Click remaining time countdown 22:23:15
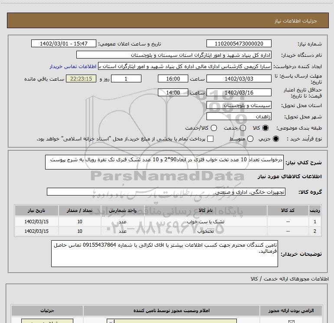Screen dimensions: 334x323 tap(81, 79)
